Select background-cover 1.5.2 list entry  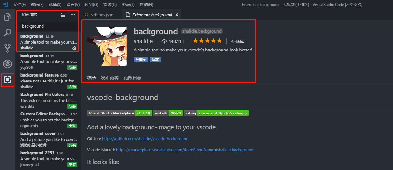tap(48, 139)
